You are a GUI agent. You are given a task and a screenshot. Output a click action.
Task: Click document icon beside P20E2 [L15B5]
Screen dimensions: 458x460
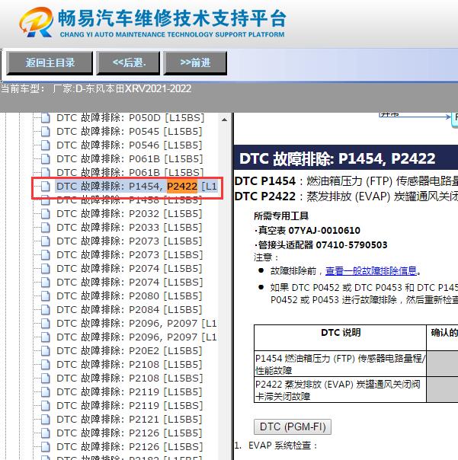[x=46, y=350]
